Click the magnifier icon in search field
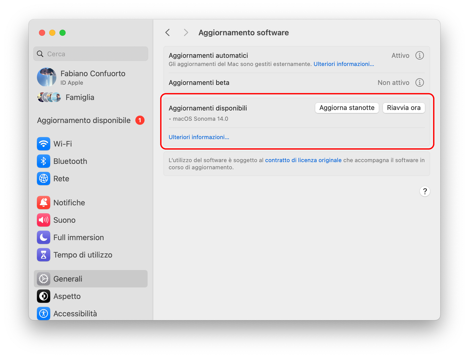The height and width of the screenshot is (358, 469). click(x=40, y=54)
